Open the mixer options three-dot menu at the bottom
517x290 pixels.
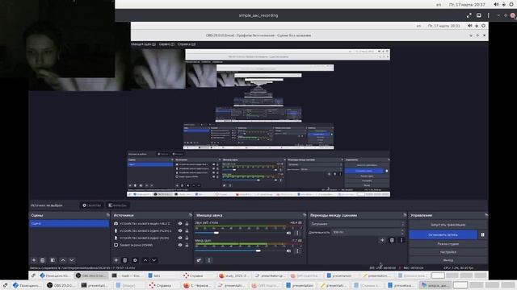(209, 260)
